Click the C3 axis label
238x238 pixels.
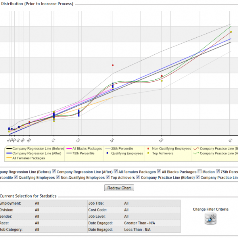tap(78, 140)
